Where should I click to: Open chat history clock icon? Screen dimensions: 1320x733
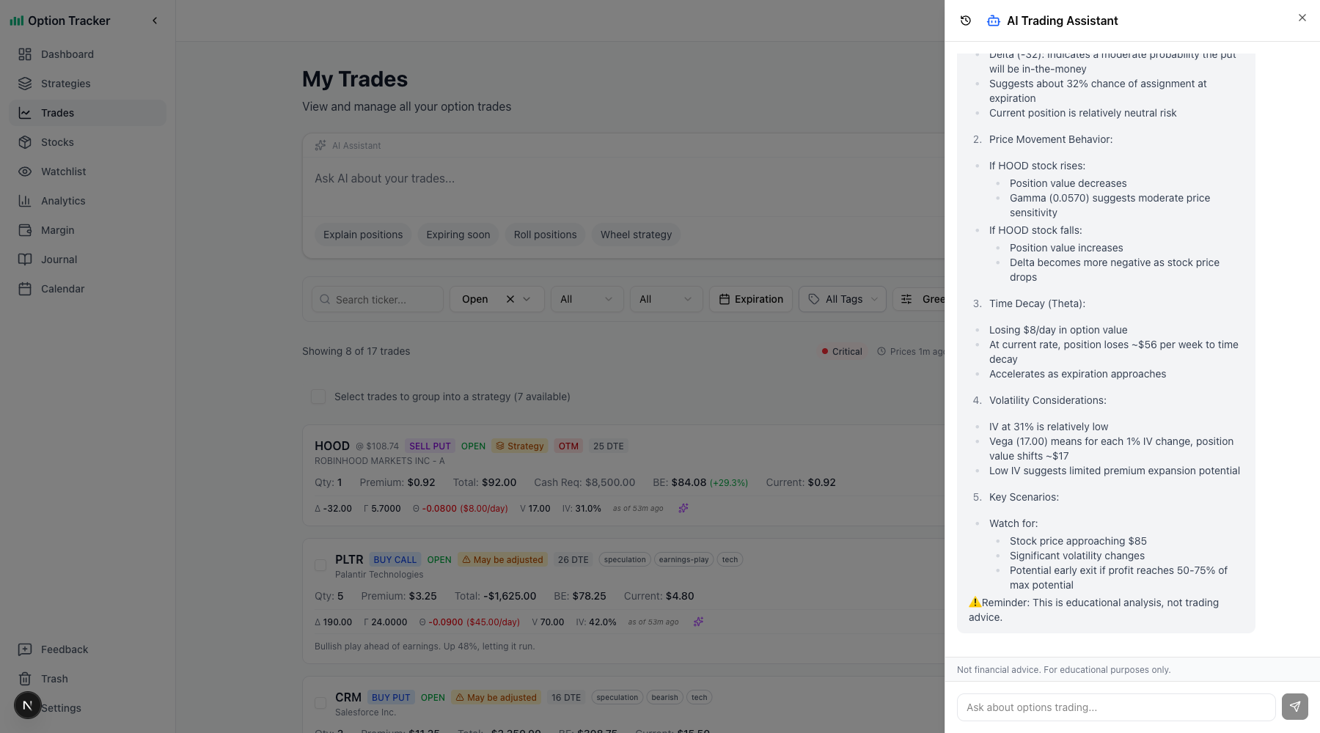[x=966, y=21]
